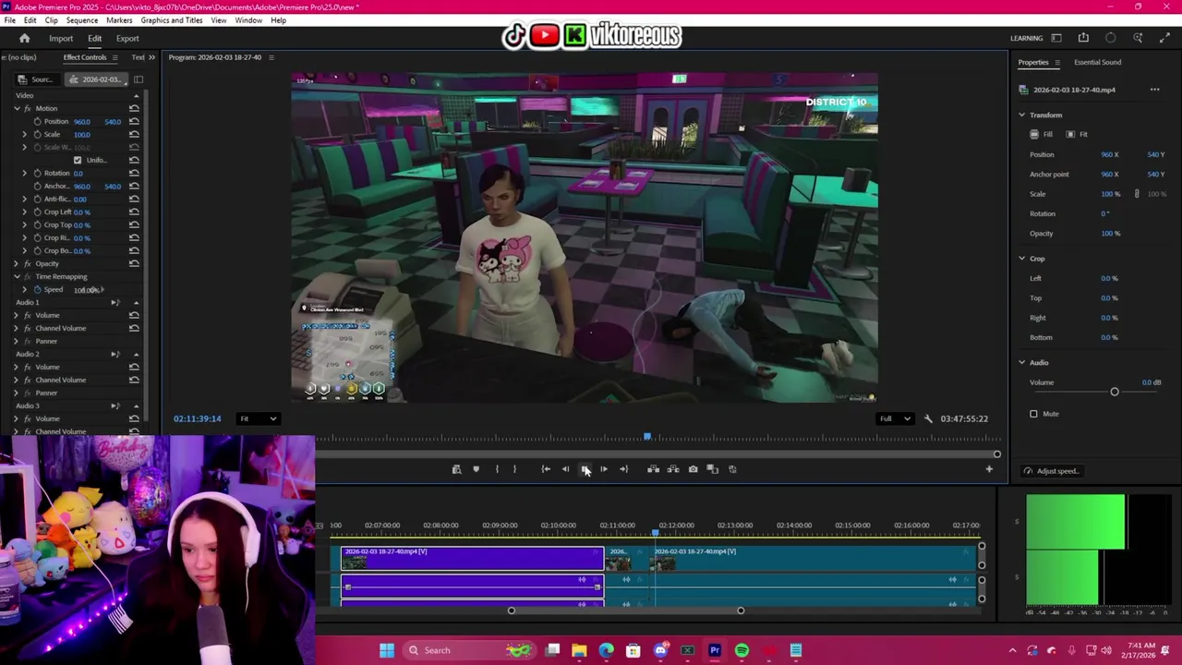
Task: Open the Sequence menu
Action: (x=82, y=19)
